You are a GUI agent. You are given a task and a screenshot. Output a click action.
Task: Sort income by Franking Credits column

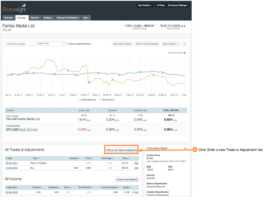(x=110, y=187)
